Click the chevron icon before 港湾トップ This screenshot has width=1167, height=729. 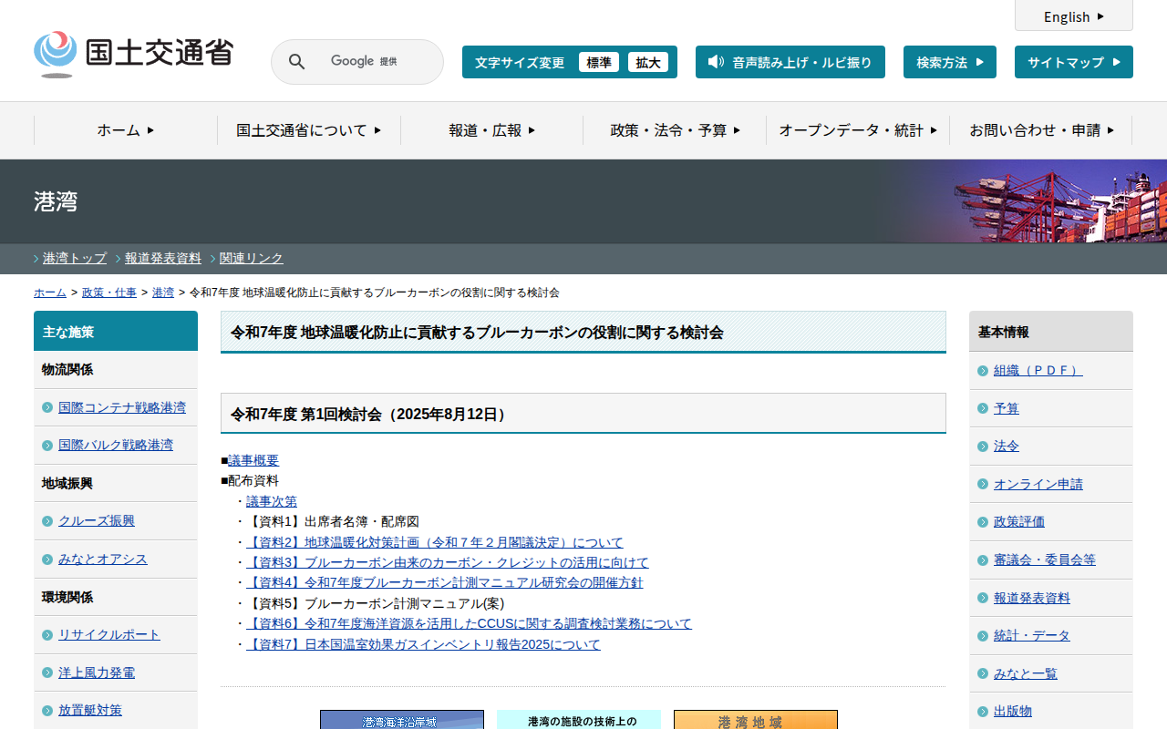click(36, 259)
